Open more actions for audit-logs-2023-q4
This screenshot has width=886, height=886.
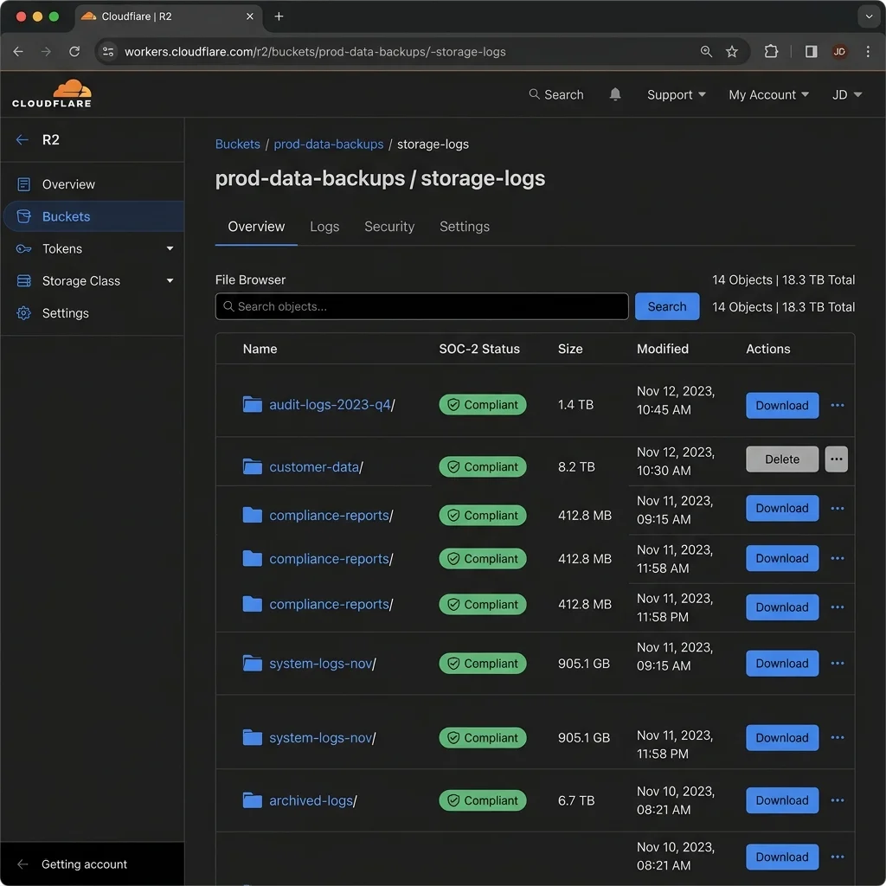(x=837, y=405)
